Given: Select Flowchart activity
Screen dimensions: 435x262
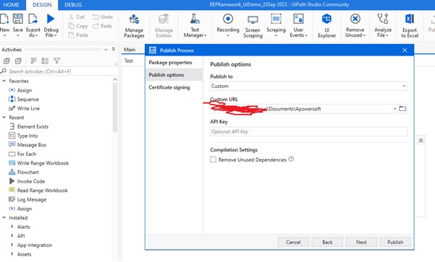Looking at the screenshot, I should point(24,172).
